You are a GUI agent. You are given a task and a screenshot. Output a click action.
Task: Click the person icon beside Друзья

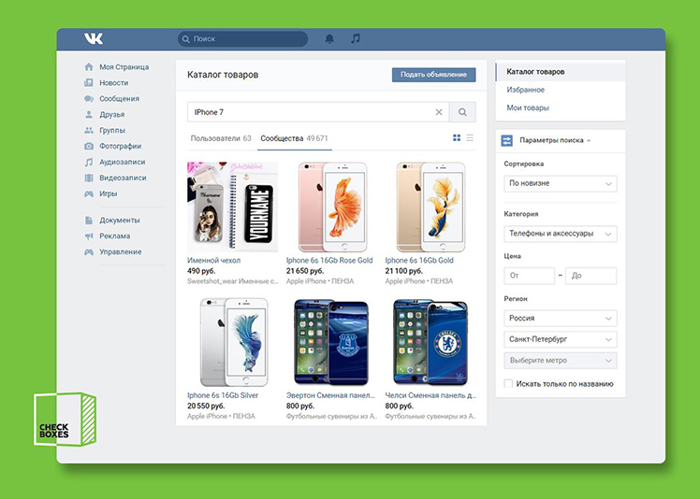[89, 115]
